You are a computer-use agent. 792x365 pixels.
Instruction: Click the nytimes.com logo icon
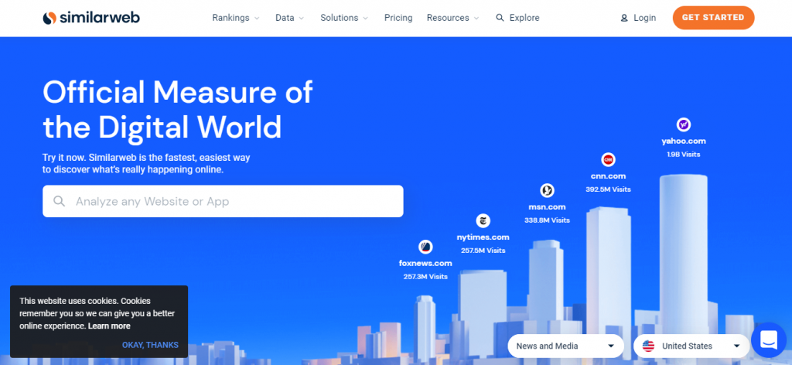(483, 220)
